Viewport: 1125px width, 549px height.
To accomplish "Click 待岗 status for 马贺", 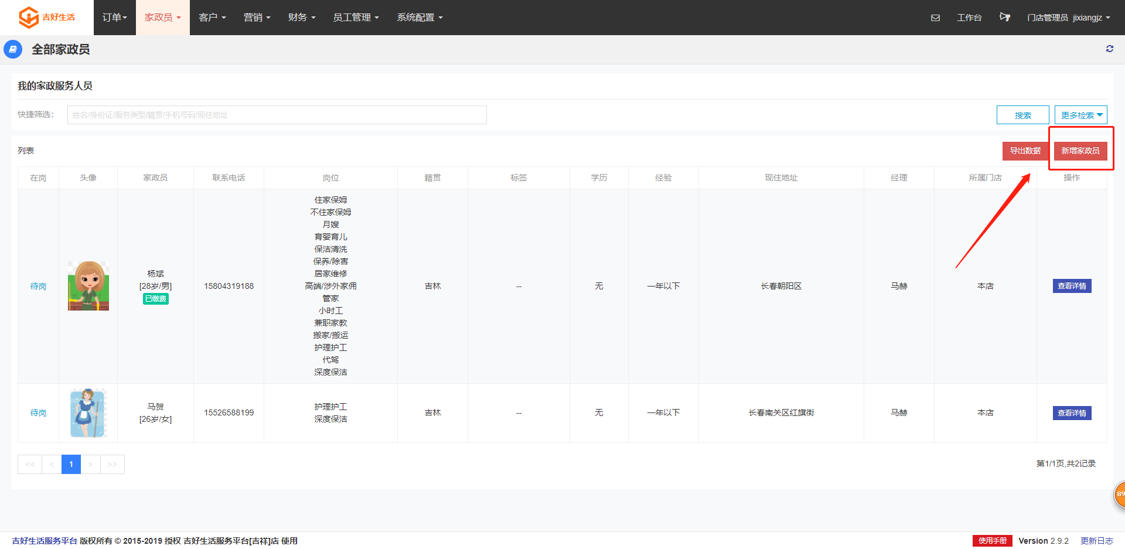I will click(38, 413).
